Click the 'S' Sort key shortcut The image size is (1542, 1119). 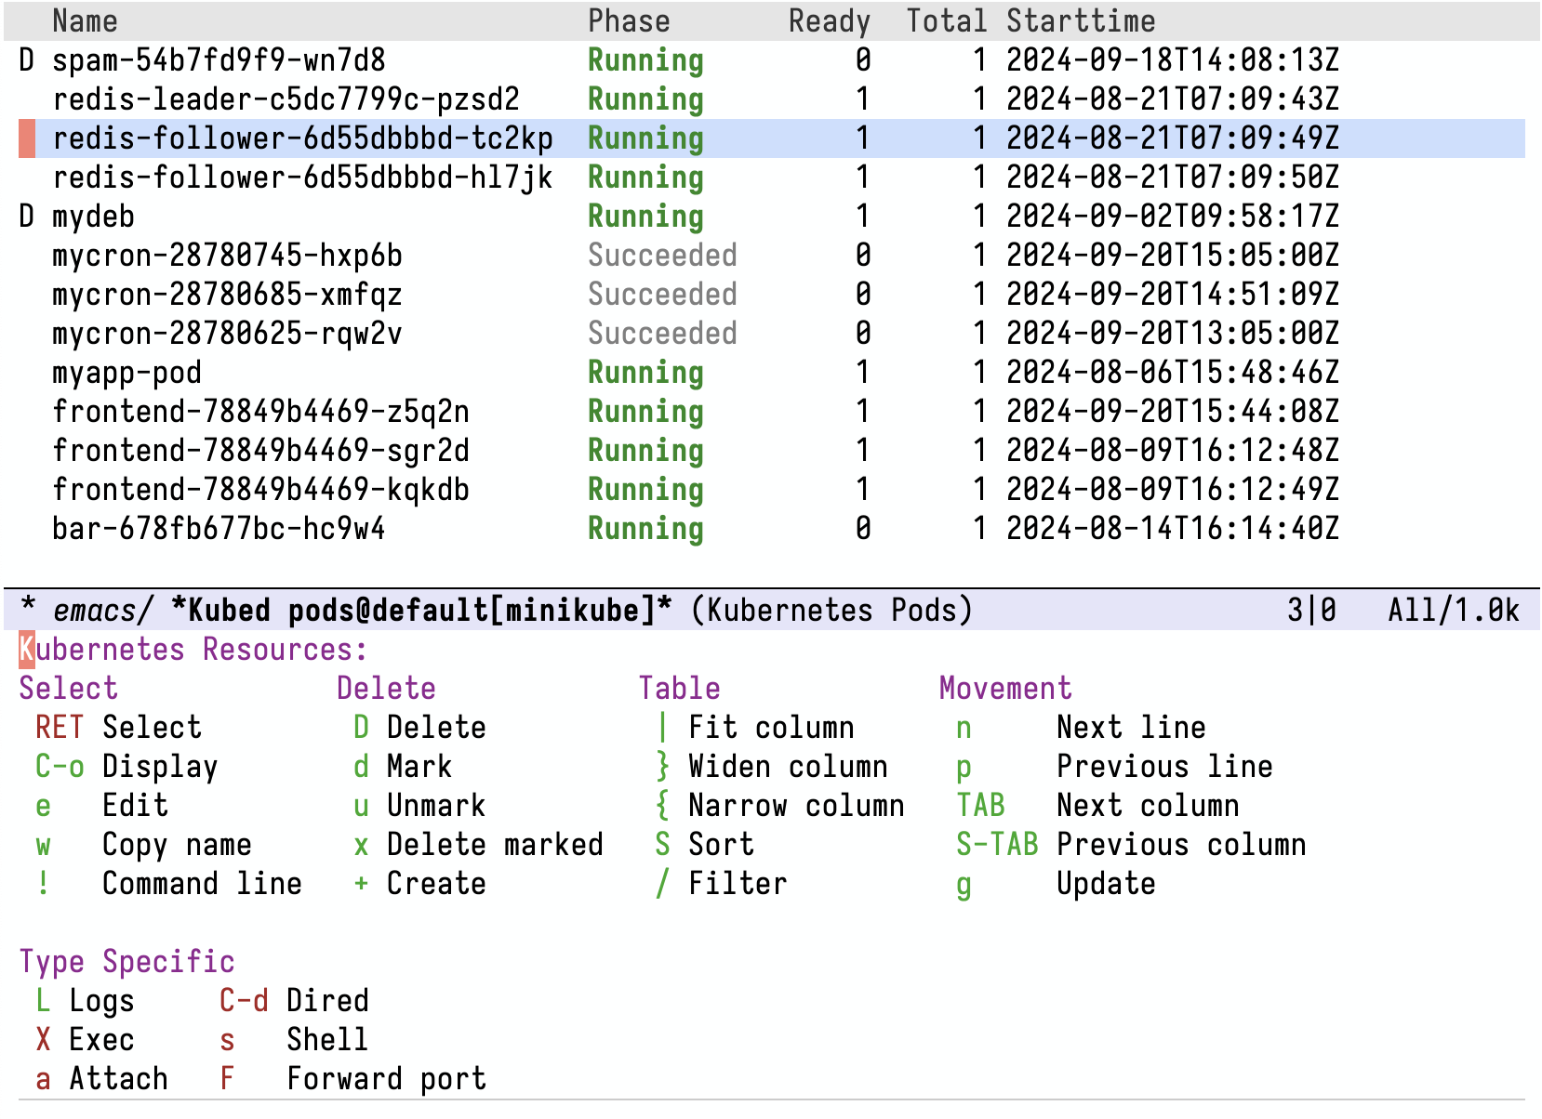coord(661,844)
